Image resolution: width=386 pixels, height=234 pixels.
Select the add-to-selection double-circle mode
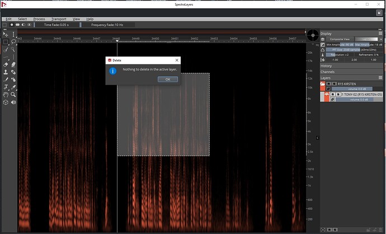click(x=17, y=25)
